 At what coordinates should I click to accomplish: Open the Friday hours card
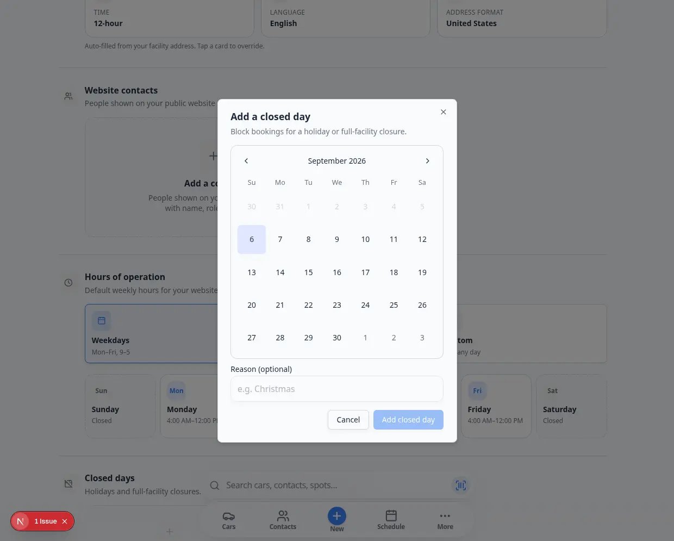pos(496,406)
